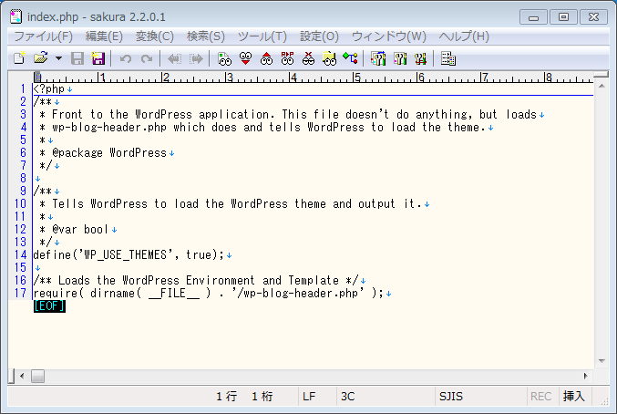Click the Open file folder icon
Viewport: 617px width, 414px height.
click(x=41, y=58)
